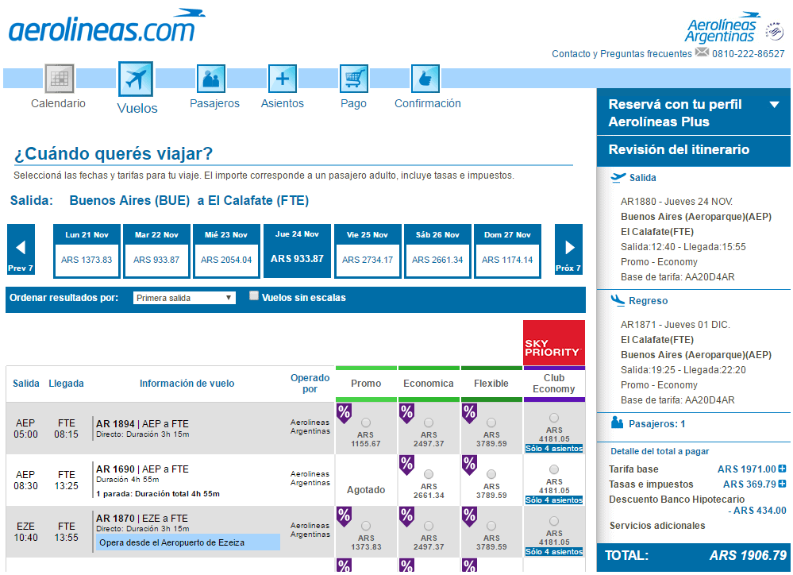Select Flexible fare for AR 1894
Image resolution: width=793 pixels, height=575 pixels.
[x=491, y=423]
